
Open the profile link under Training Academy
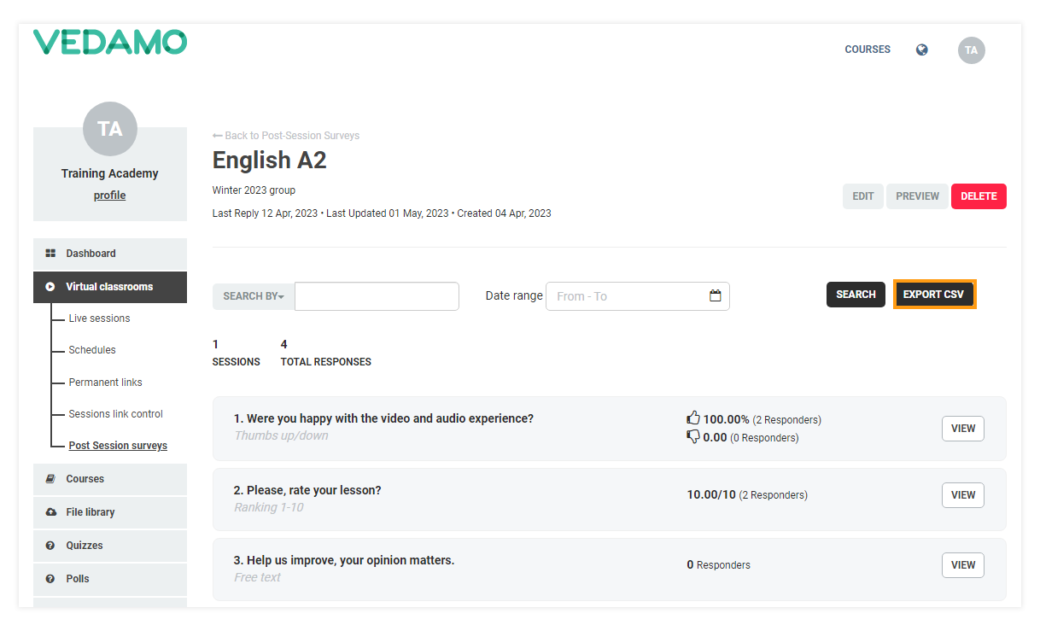(x=109, y=196)
